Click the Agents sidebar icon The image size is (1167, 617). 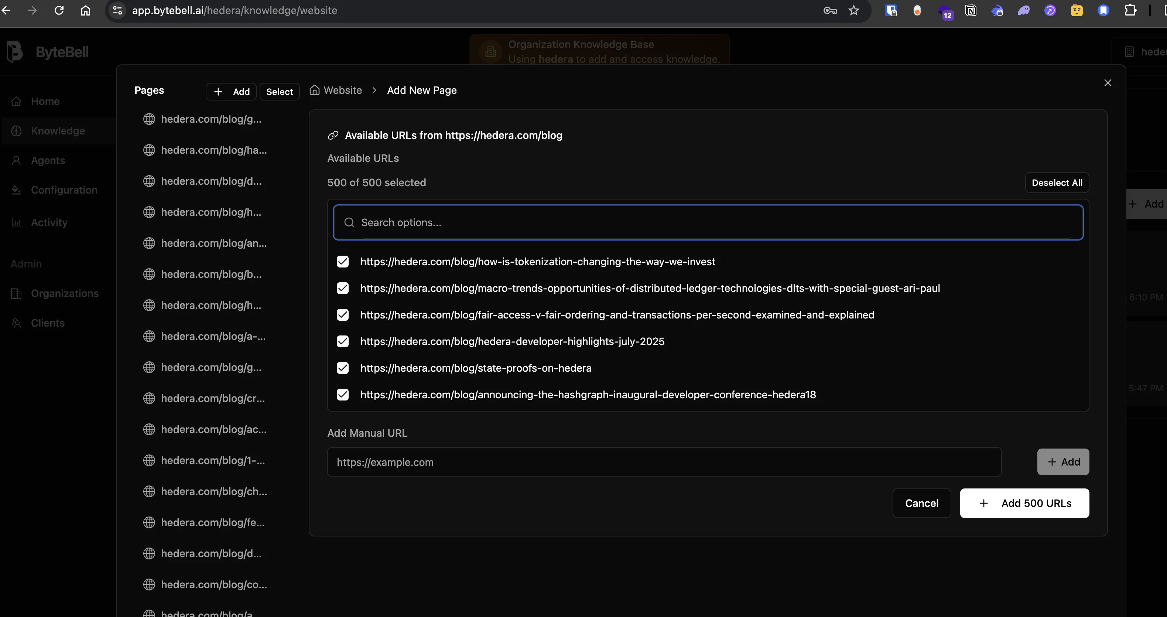pos(16,160)
